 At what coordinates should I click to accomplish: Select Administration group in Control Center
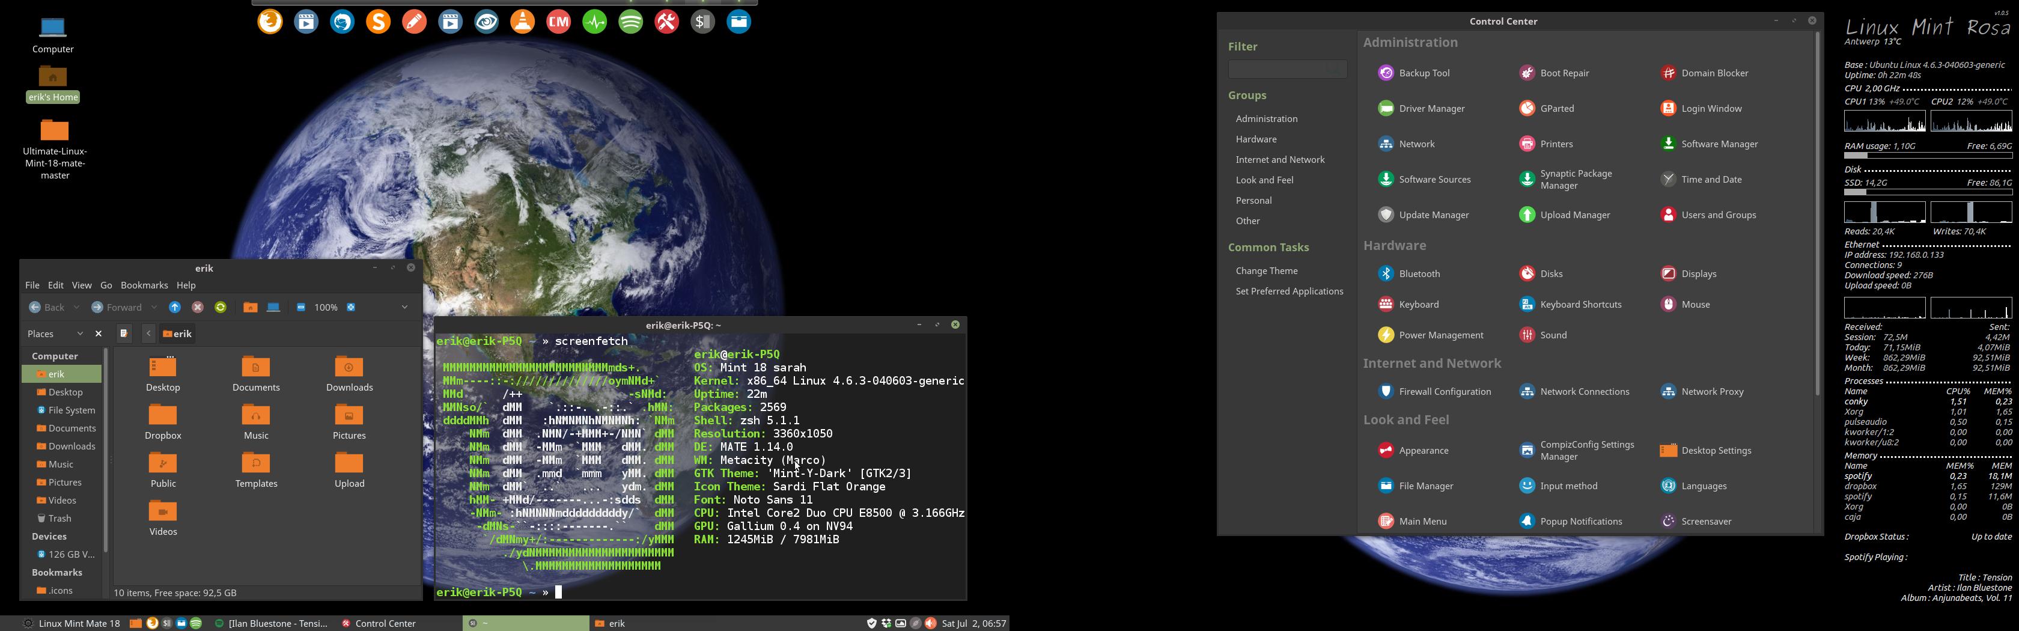1267,118
